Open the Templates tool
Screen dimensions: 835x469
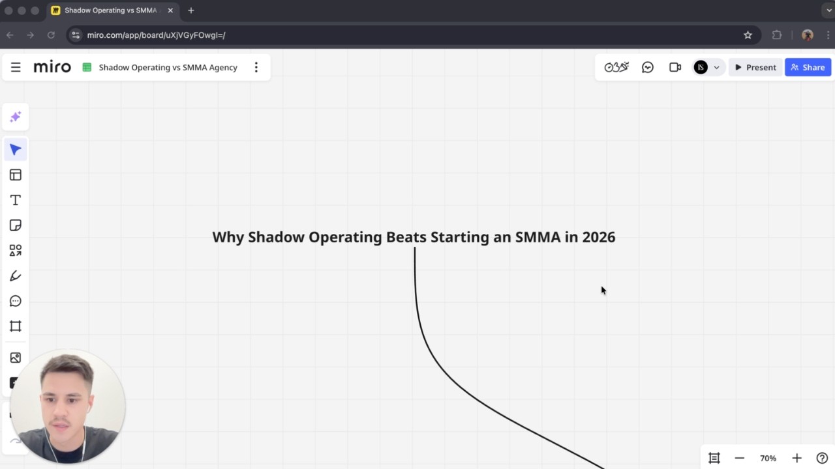coord(16,175)
